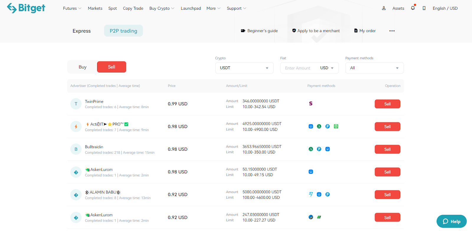Click the '3653.96650000 USDT' amount text
The height and width of the screenshot is (231, 472).
(x=262, y=146)
